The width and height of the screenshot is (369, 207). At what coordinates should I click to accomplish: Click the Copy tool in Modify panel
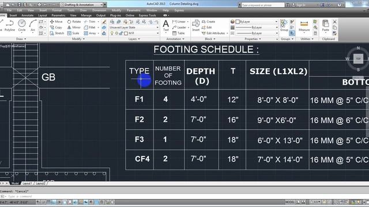coord(56,28)
